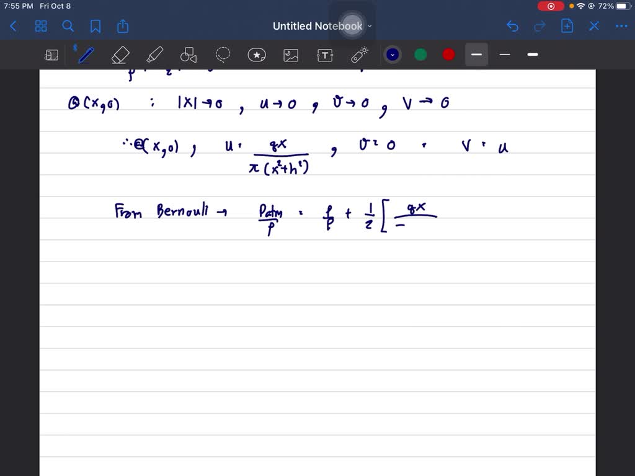Select the thickest stroke width
This screenshot has height=476, width=635.
[532, 55]
